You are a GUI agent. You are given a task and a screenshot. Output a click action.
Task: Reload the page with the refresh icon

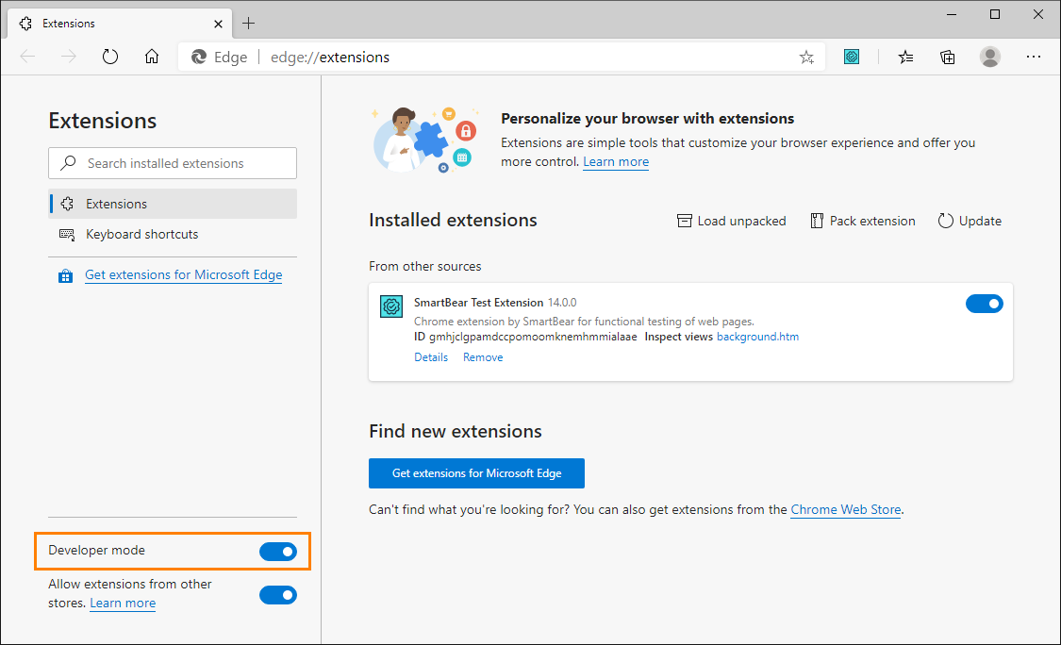pyautogui.click(x=110, y=56)
